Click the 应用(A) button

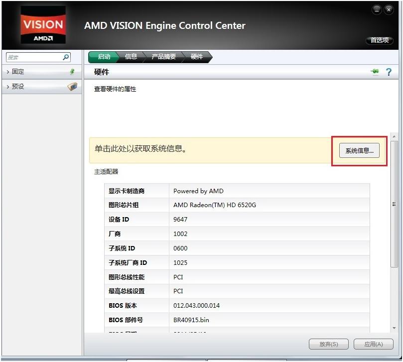(x=374, y=344)
